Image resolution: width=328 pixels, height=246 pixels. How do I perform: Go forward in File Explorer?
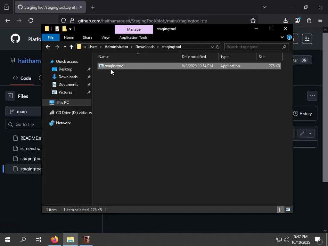point(57,47)
